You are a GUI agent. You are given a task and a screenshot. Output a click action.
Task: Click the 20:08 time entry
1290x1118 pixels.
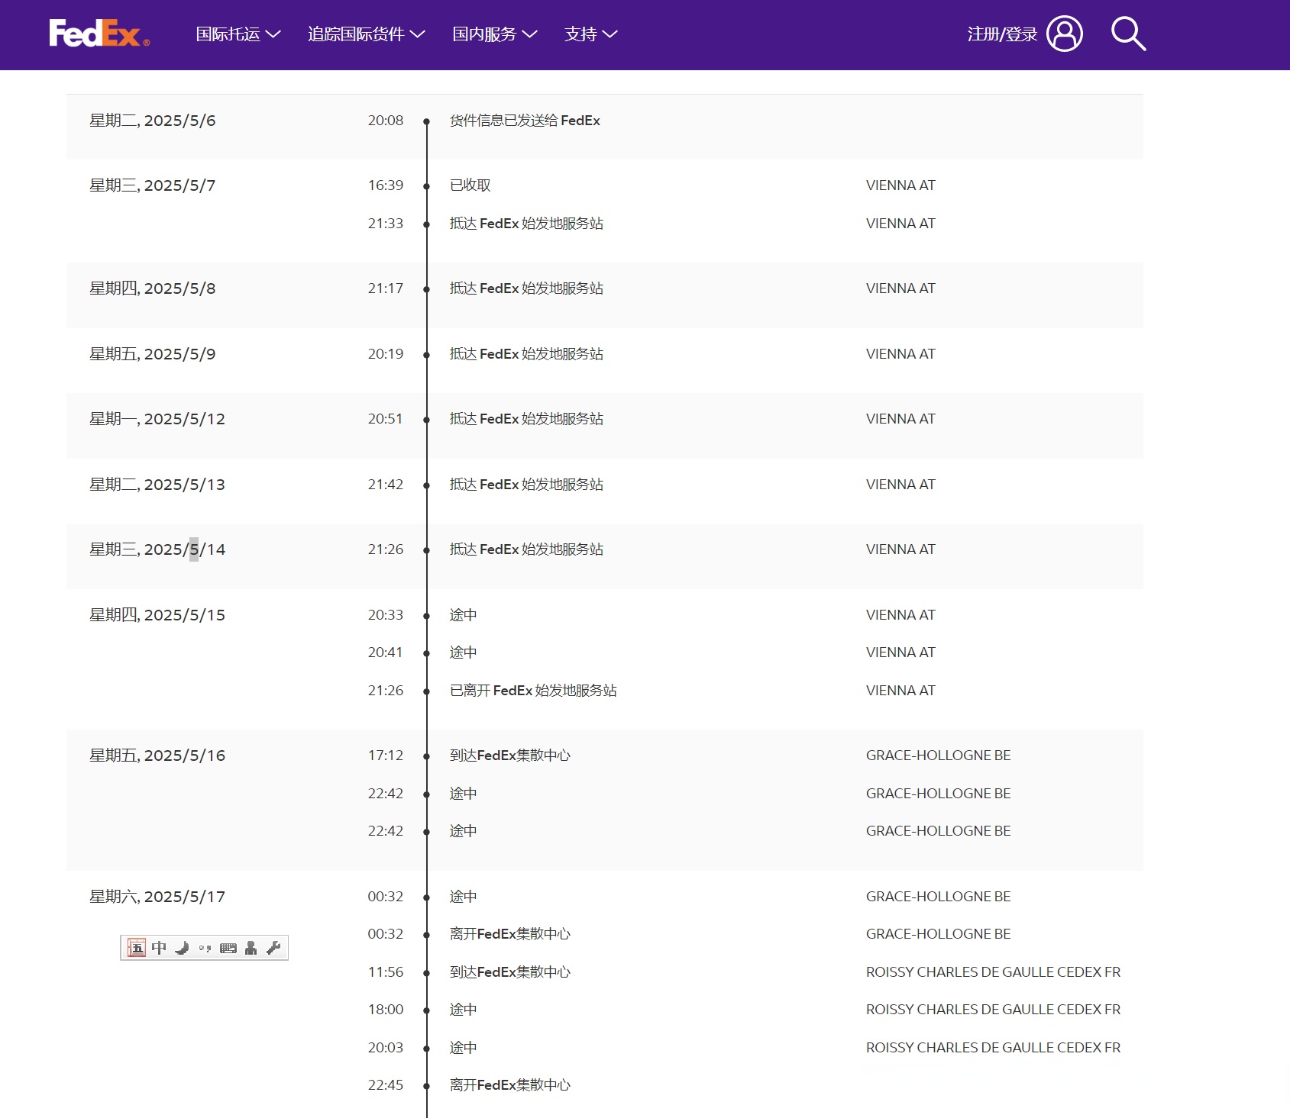[x=386, y=121]
